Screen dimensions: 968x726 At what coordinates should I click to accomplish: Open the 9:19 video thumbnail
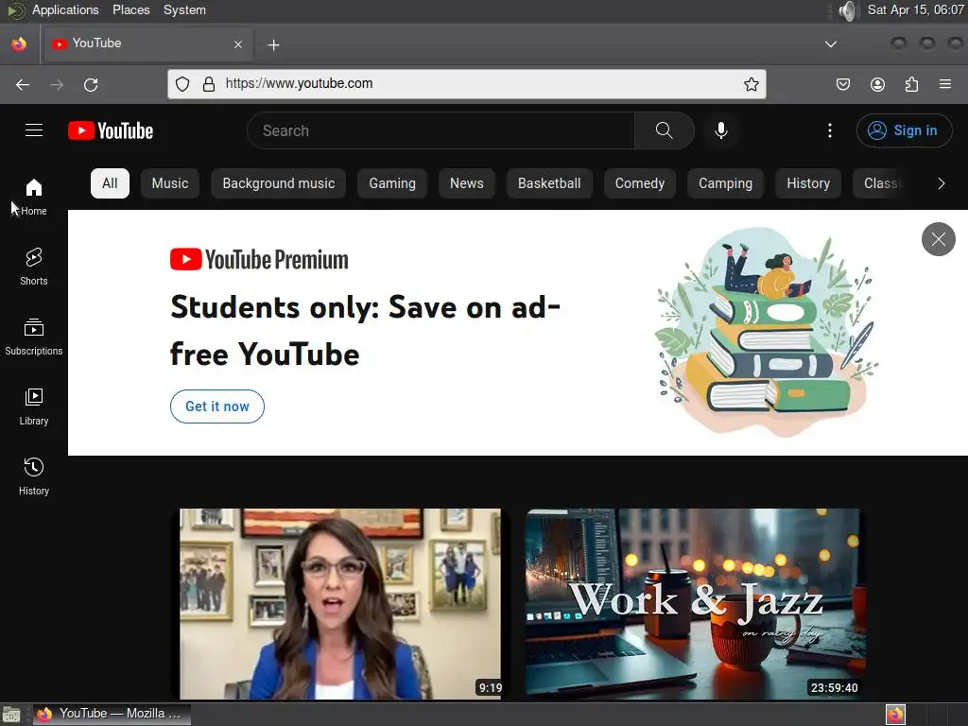[340, 604]
